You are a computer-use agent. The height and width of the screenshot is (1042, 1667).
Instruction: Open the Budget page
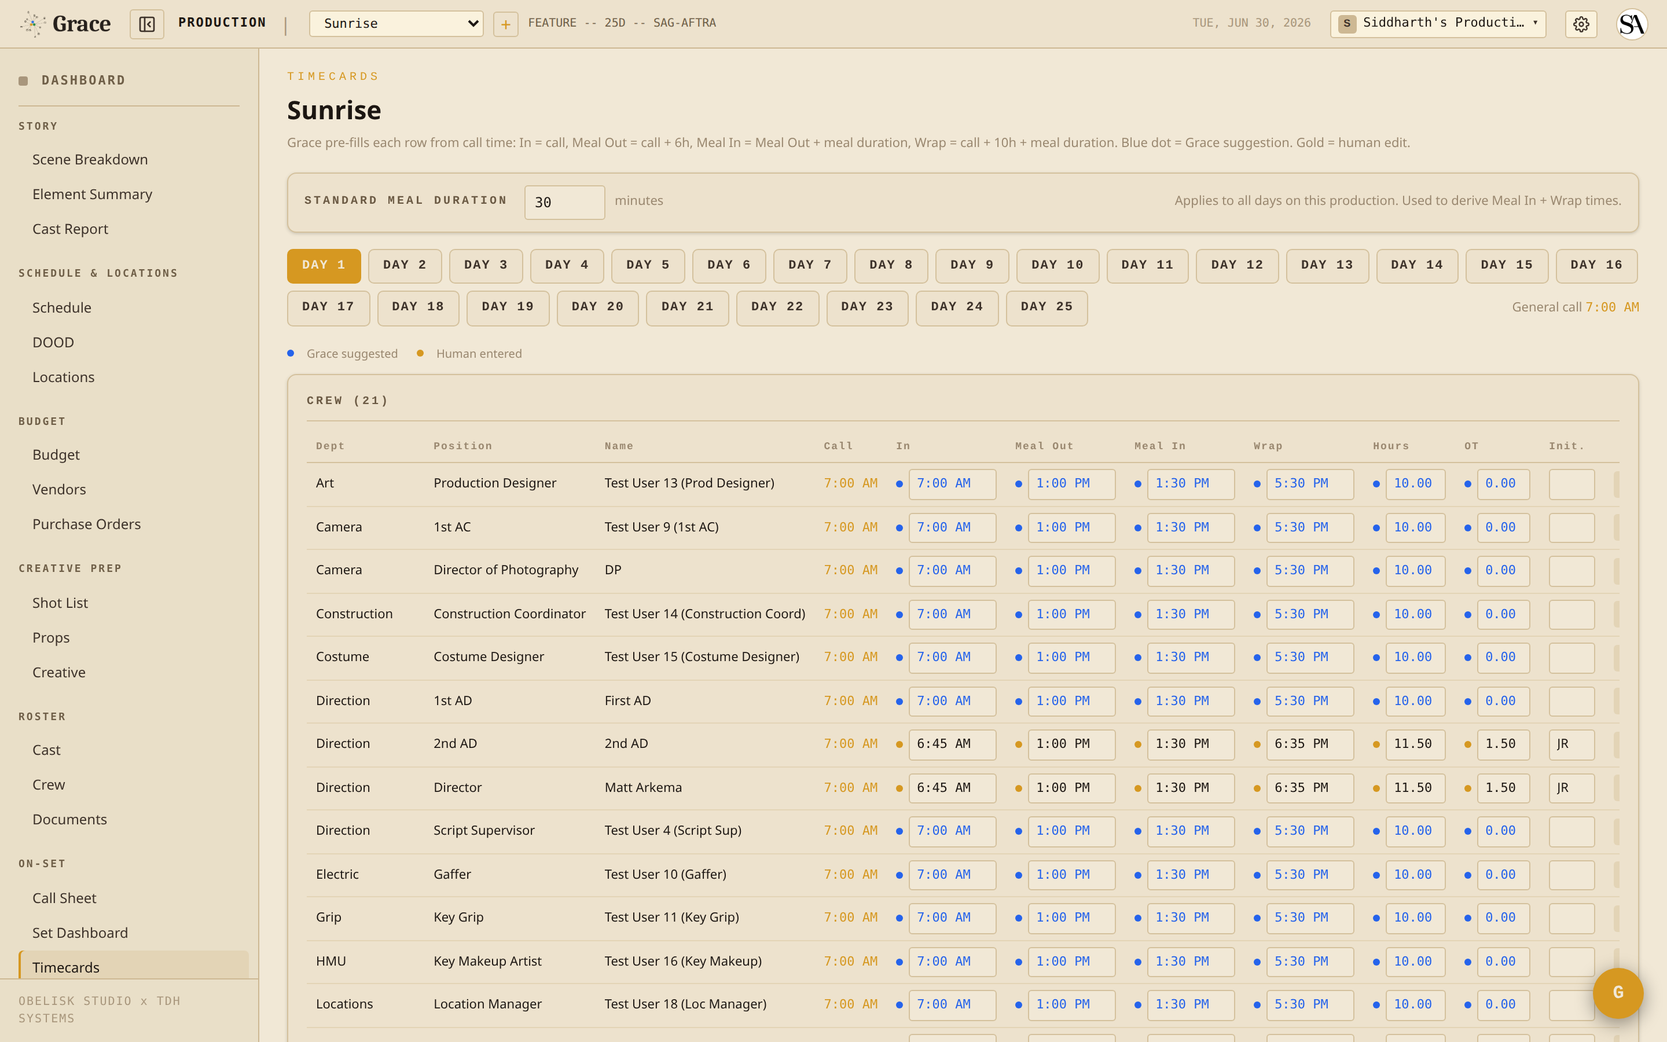[56, 455]
